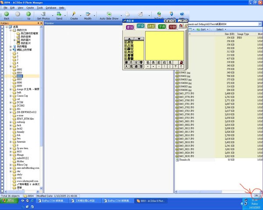Screen dimensions: 263x210
Task: Open the InTouch globe icon
Action: 159,14
